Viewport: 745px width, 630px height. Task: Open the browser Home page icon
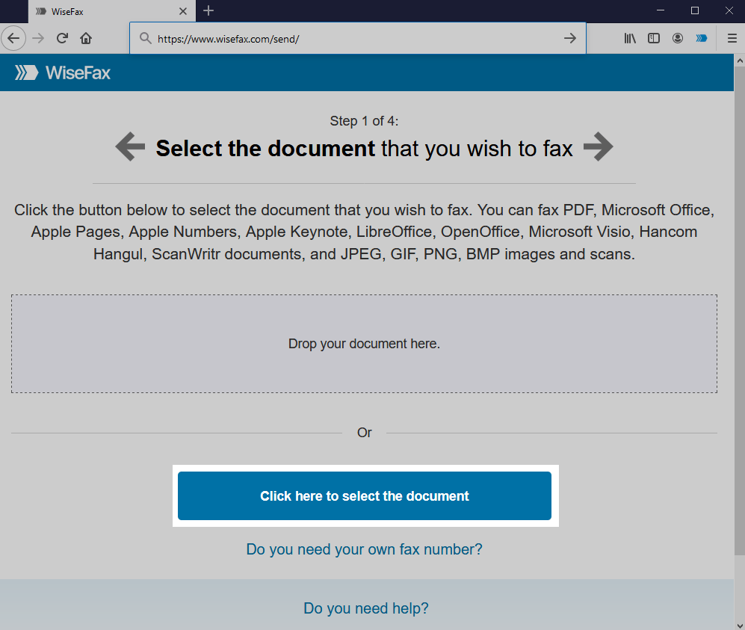pyautogui.click(x=86, y=38)
